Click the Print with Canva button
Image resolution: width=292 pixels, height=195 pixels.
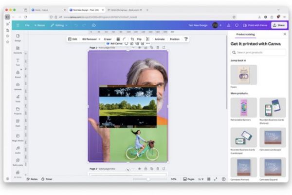[x=255, y=25]
